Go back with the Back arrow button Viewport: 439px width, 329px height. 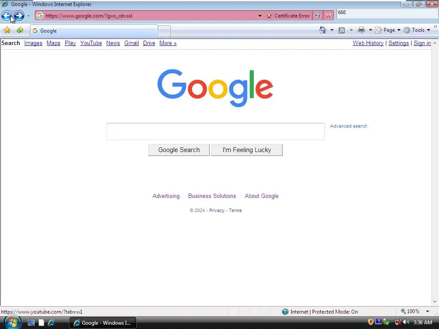[x=6, y=15]
